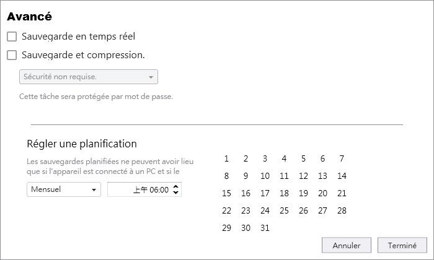Click the Annuler button
Image resolution: width=434 pixels, height=260 pixels.
pos(346,245)
